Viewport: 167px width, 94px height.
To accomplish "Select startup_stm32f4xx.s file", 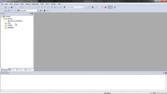I will (x=16, y=21).
